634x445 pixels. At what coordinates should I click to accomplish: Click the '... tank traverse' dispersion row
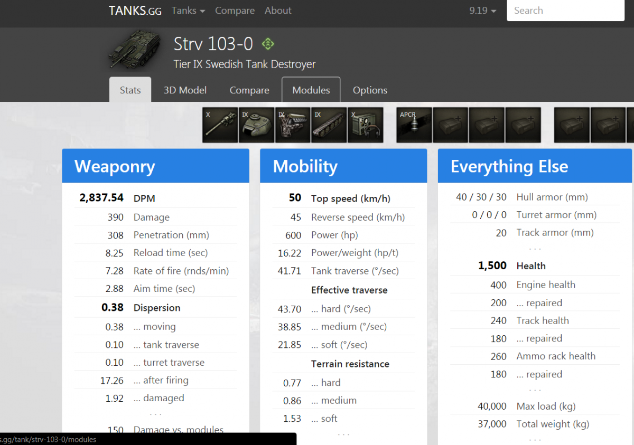click(x=155, y=345)
